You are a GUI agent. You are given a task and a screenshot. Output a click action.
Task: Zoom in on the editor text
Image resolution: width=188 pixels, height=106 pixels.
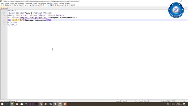click(x=36, y=5)
